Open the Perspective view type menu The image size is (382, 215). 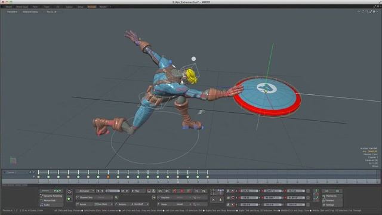12,12
